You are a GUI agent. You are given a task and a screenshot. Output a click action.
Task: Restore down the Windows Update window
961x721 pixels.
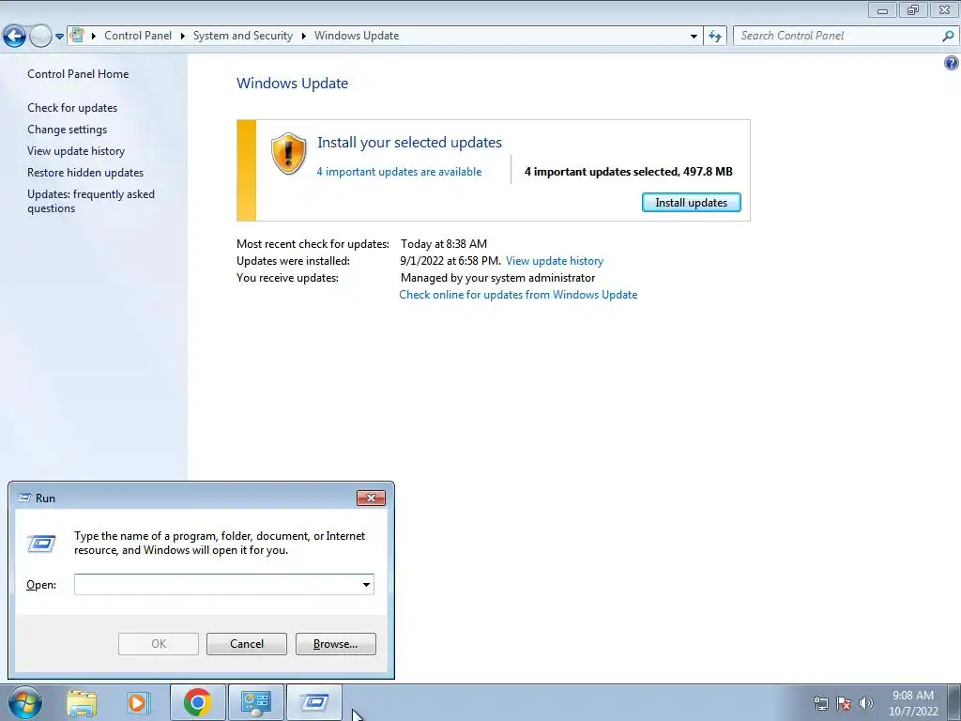(x=913, y=9)
